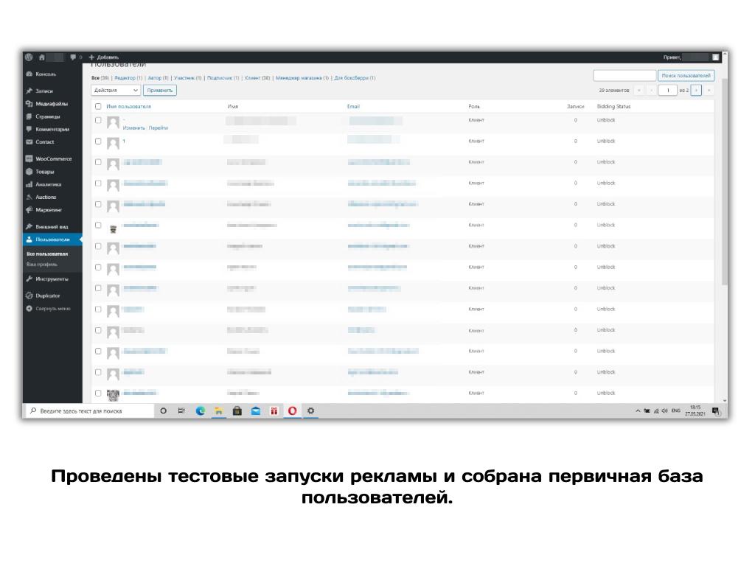Open Ваш профиль submenu item
This screenshot has width=755, height=566.
(42, 264)
